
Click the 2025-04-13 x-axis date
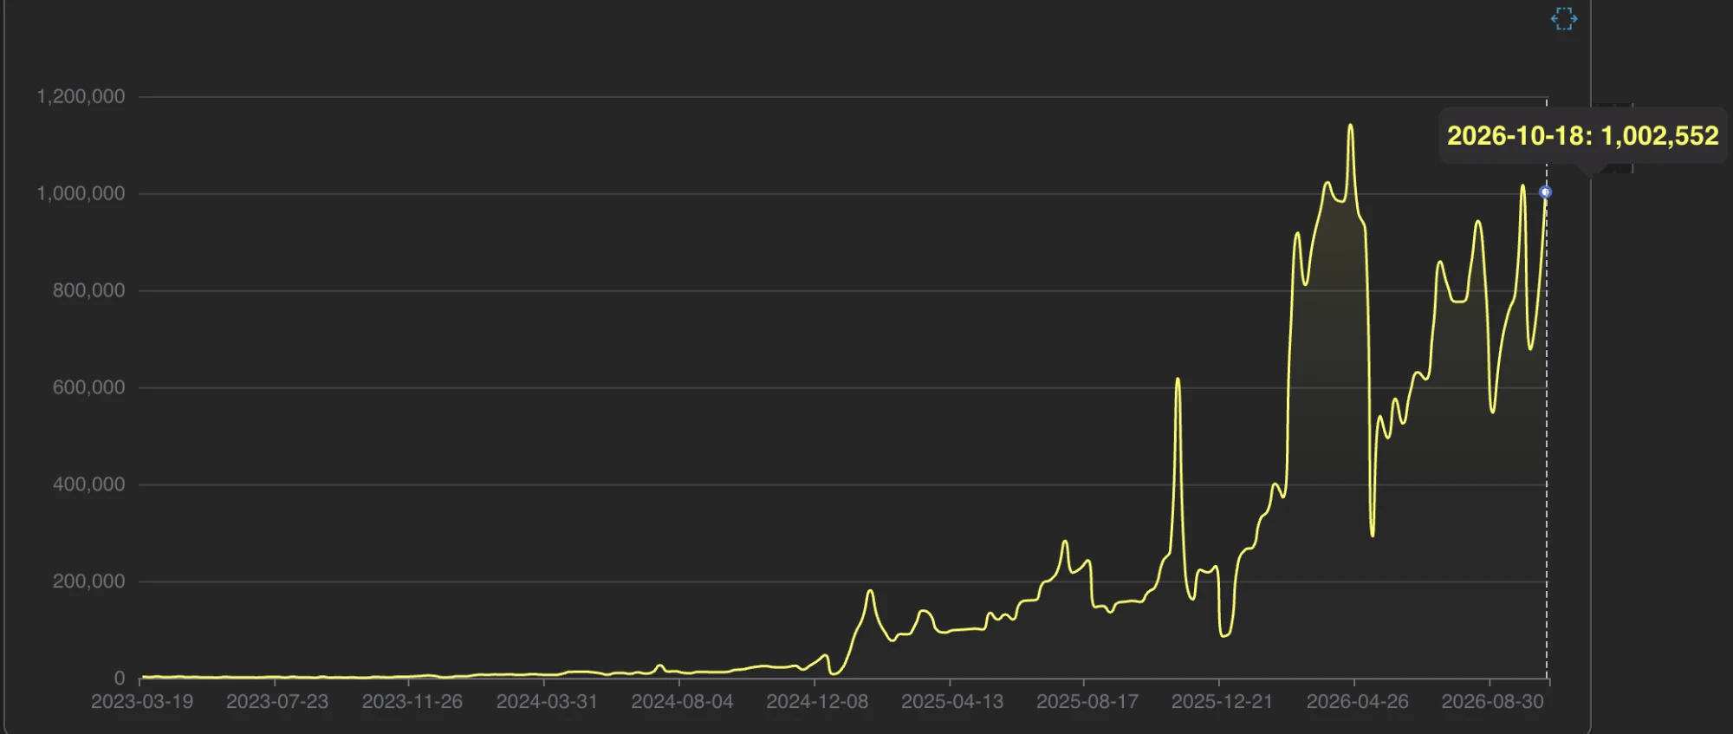click(x=952, y=702)
